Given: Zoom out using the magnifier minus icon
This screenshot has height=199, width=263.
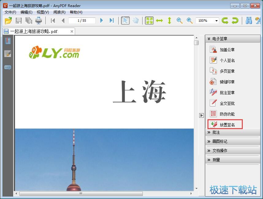Looking at the screenshot, I should (179, 21).
